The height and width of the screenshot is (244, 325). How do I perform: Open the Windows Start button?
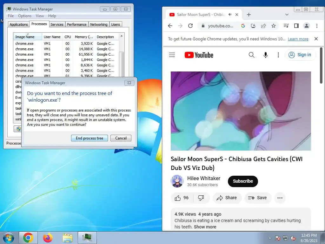tap(9, 238)
